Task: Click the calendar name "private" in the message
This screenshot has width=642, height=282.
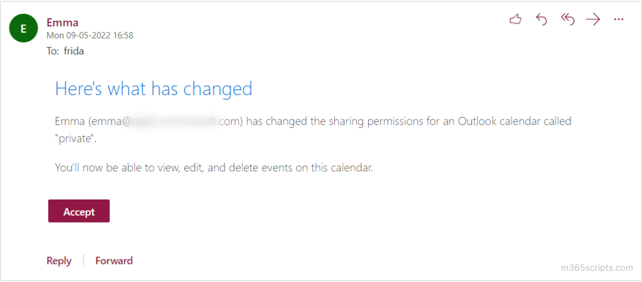Action: (x=75, y=138)
